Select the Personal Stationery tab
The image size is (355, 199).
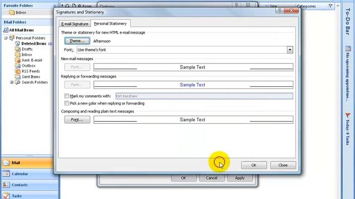pos(110,23)
